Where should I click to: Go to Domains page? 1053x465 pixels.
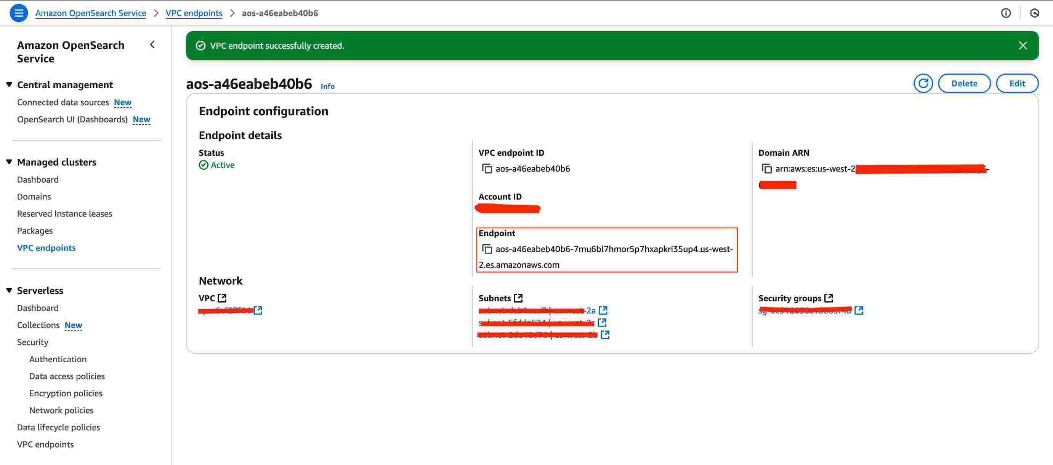click(x=34, y=197)
